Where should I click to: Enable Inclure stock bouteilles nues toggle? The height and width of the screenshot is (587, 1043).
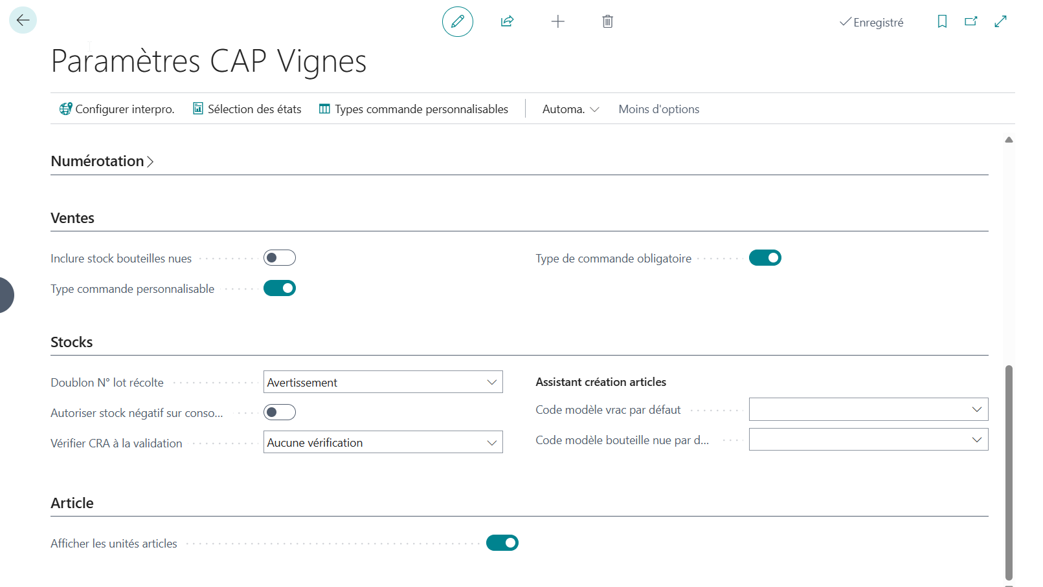pos(280,258)
